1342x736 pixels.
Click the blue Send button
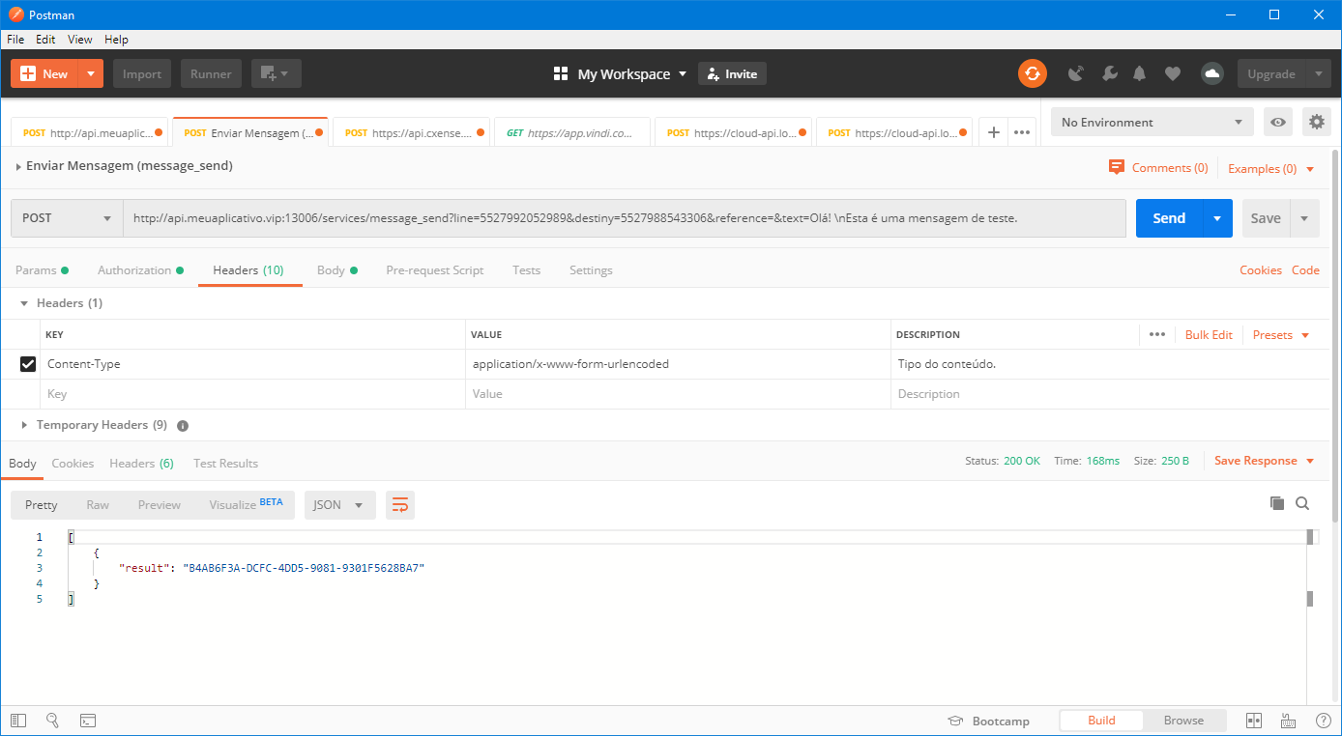pos(1168,218)
